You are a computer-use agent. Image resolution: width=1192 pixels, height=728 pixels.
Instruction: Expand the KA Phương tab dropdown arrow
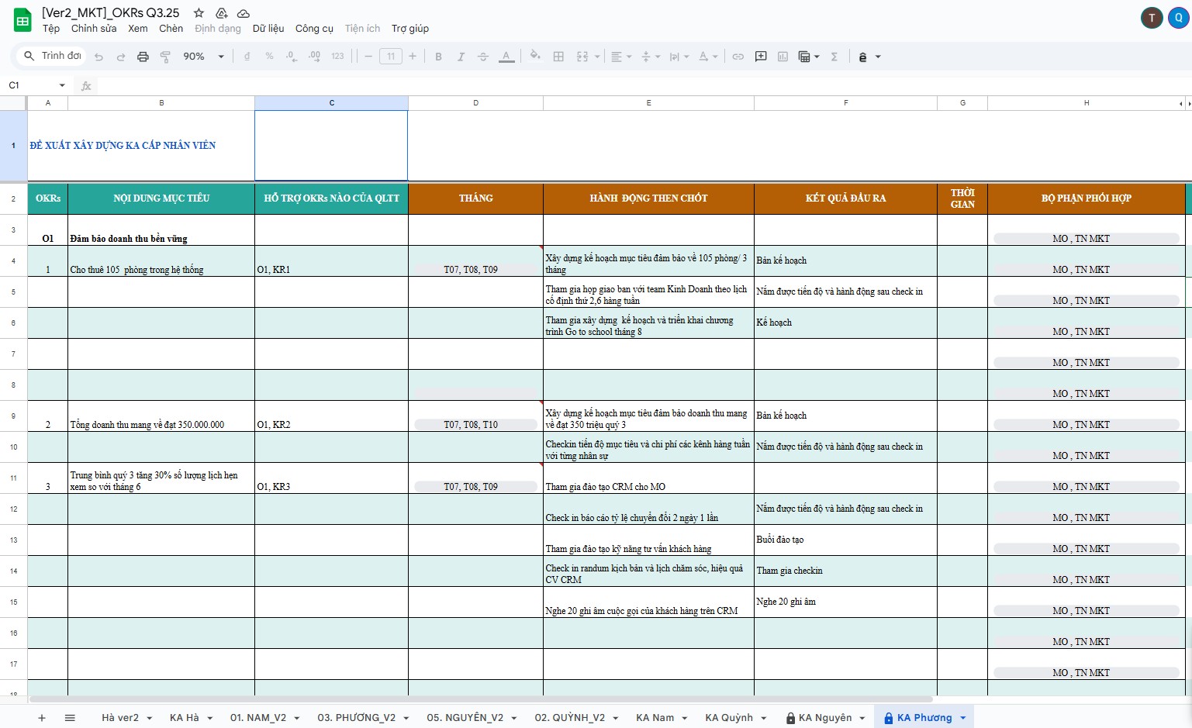[x=963, y=718]
